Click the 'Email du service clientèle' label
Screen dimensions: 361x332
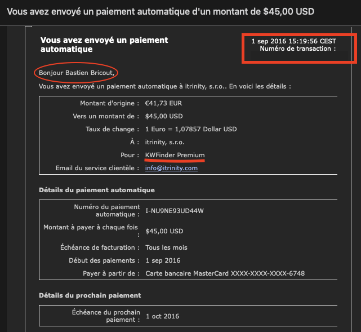tap(97, 168)
